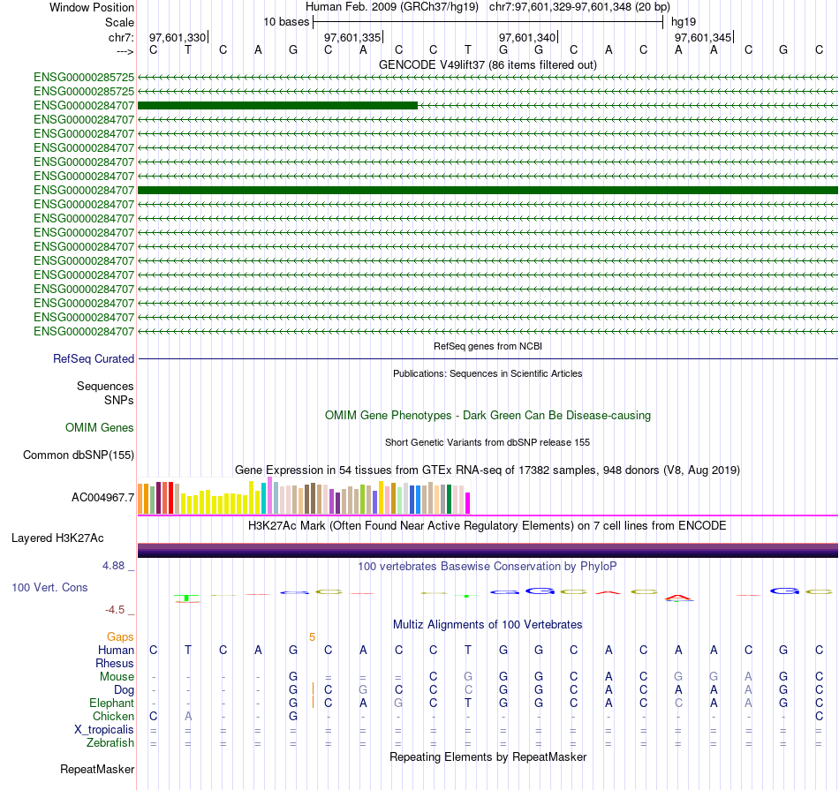Open Multiz Alignments of 100 Vertebrates title

pos(488,624)
